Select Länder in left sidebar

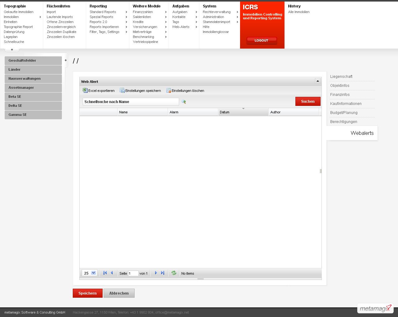[x=33, y=69]
